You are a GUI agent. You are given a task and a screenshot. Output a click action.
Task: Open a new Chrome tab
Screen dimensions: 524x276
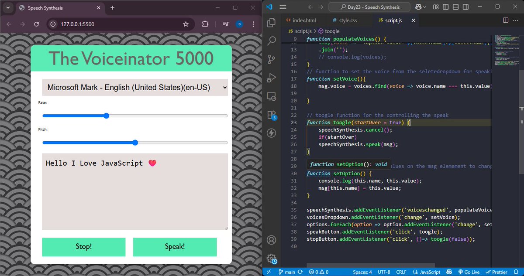(x=113, y=8)
